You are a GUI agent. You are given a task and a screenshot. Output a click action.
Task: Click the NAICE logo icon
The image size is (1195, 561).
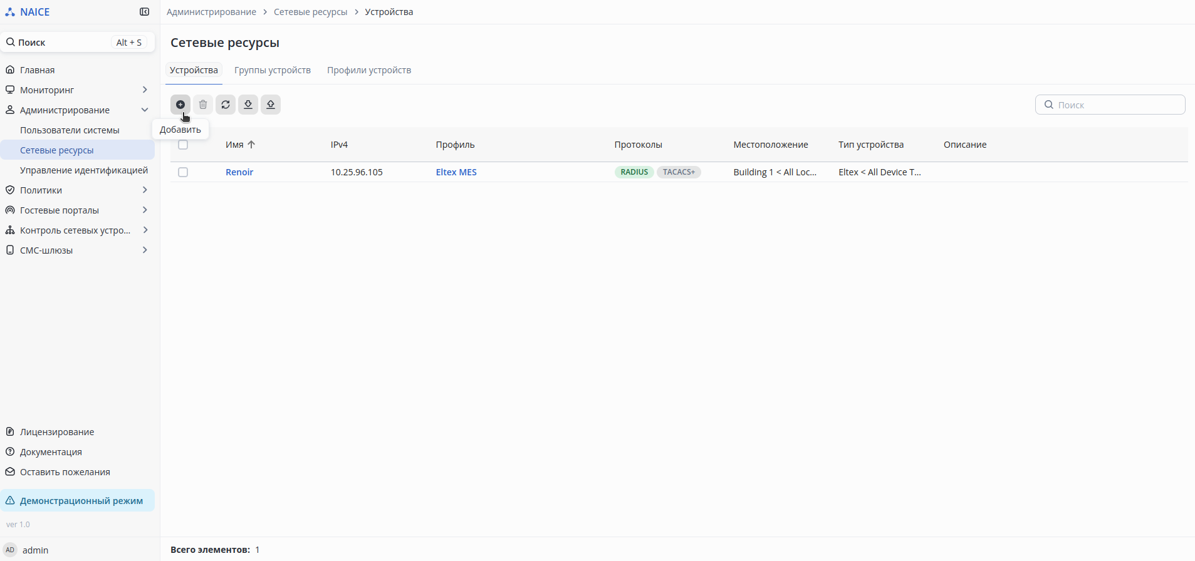tap(10, 12)
